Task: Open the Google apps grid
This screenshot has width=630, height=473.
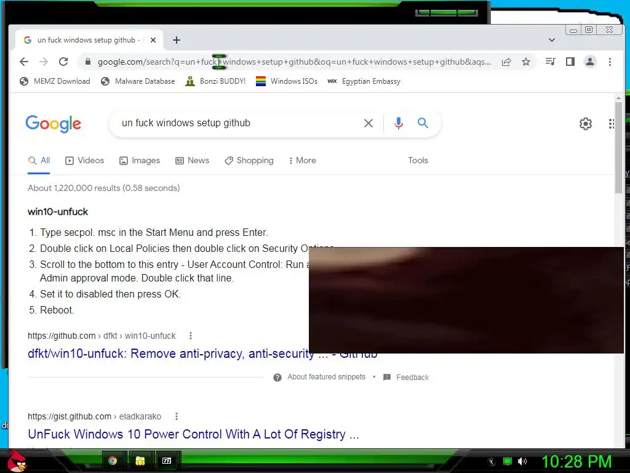Action: click(x=611, y=123)
